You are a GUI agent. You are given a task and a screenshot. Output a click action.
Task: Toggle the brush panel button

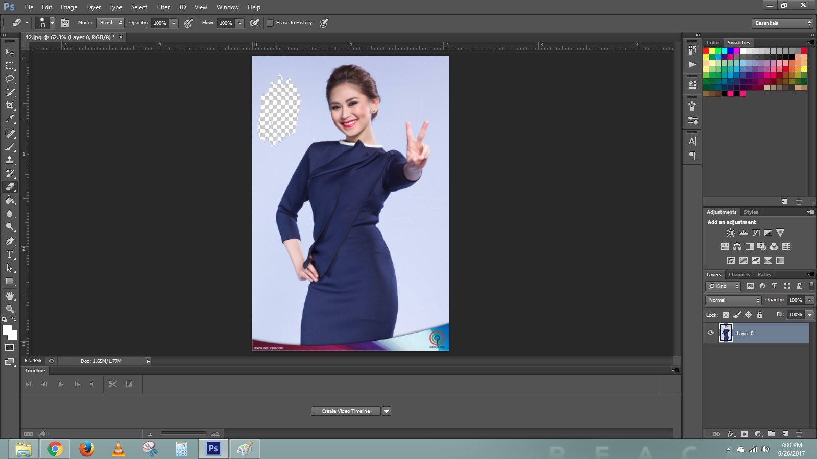65,23
